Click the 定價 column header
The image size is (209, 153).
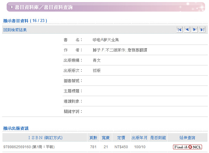click(x=121, y=138)
